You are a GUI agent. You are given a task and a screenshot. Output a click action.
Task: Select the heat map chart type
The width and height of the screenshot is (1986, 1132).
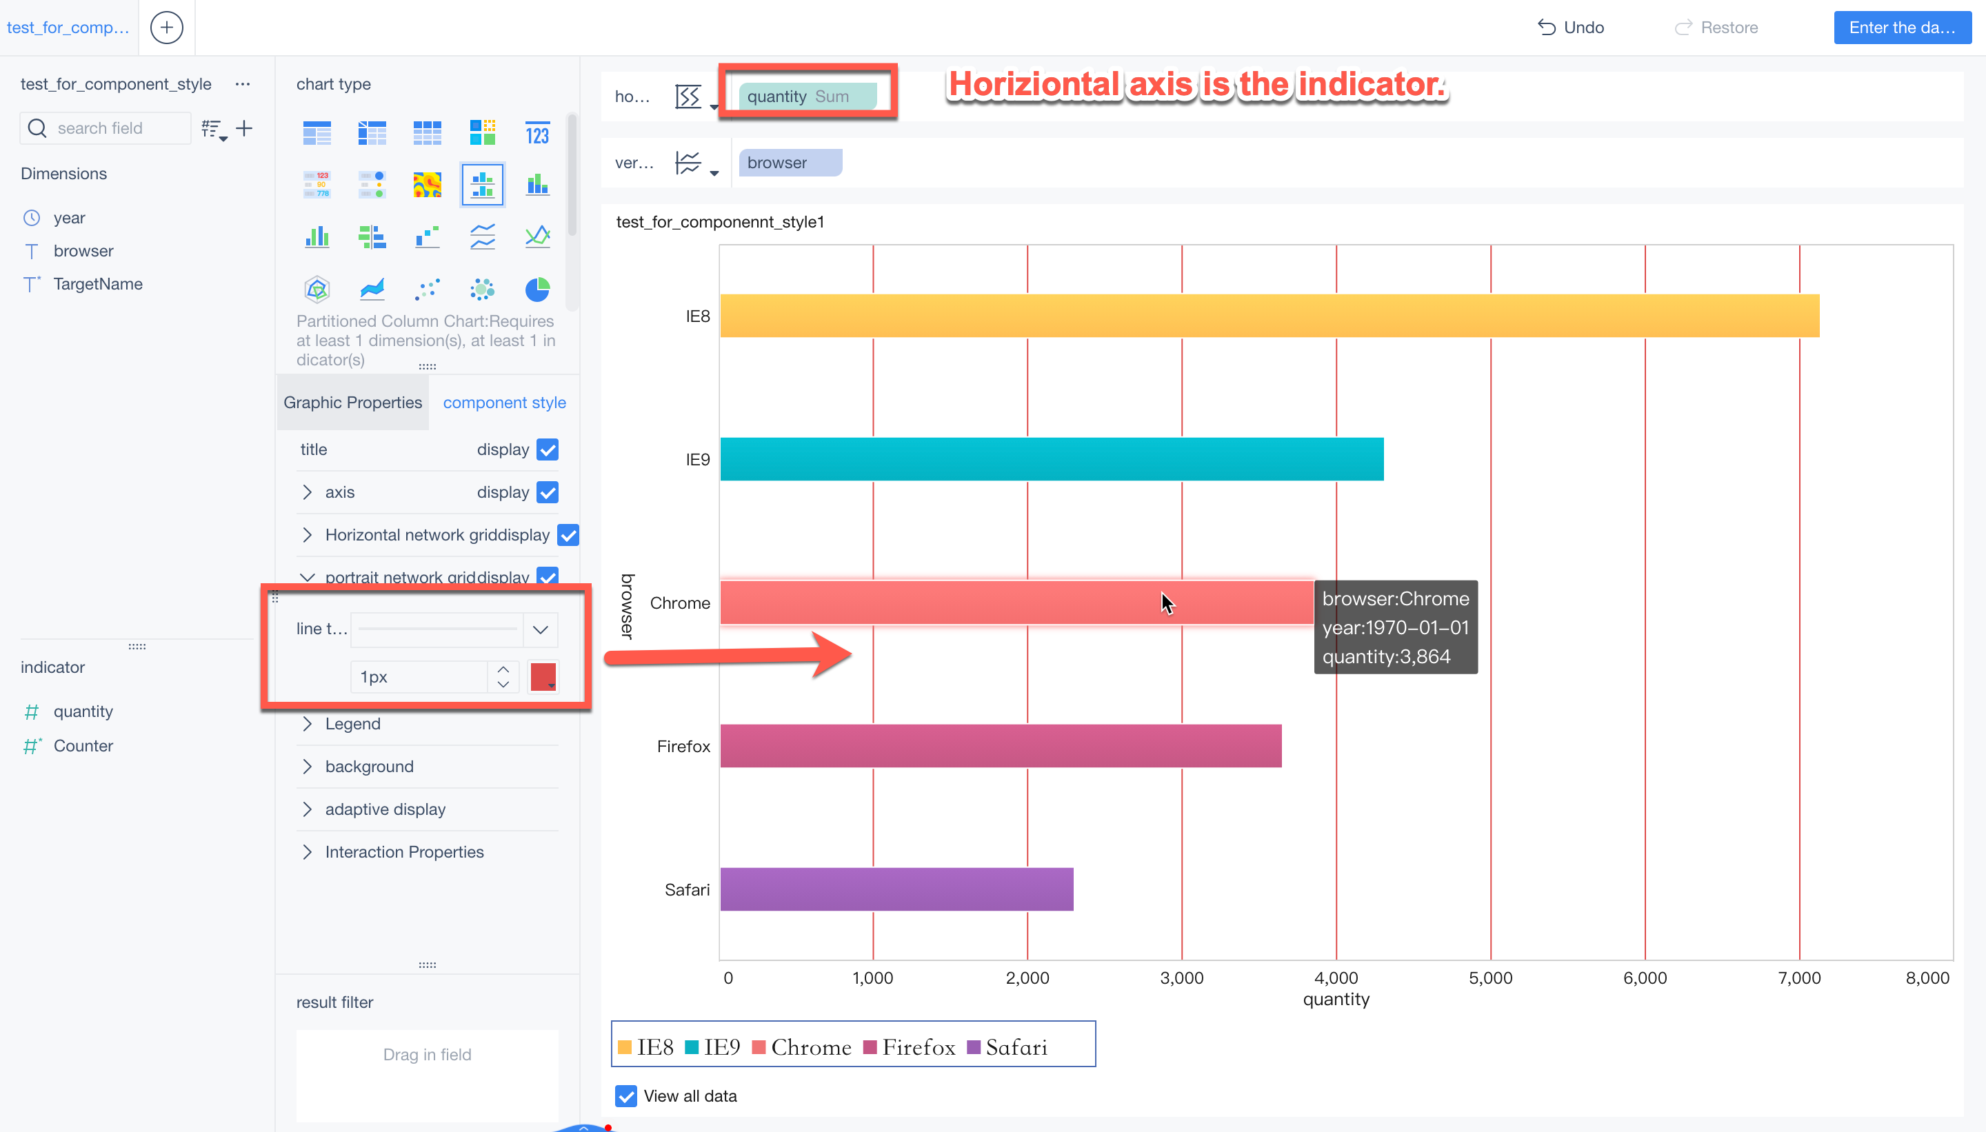(427, 185)
